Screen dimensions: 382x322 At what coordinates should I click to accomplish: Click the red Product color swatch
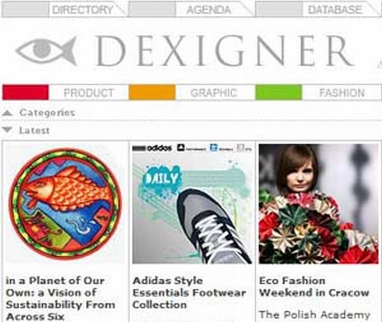[25, 92]
